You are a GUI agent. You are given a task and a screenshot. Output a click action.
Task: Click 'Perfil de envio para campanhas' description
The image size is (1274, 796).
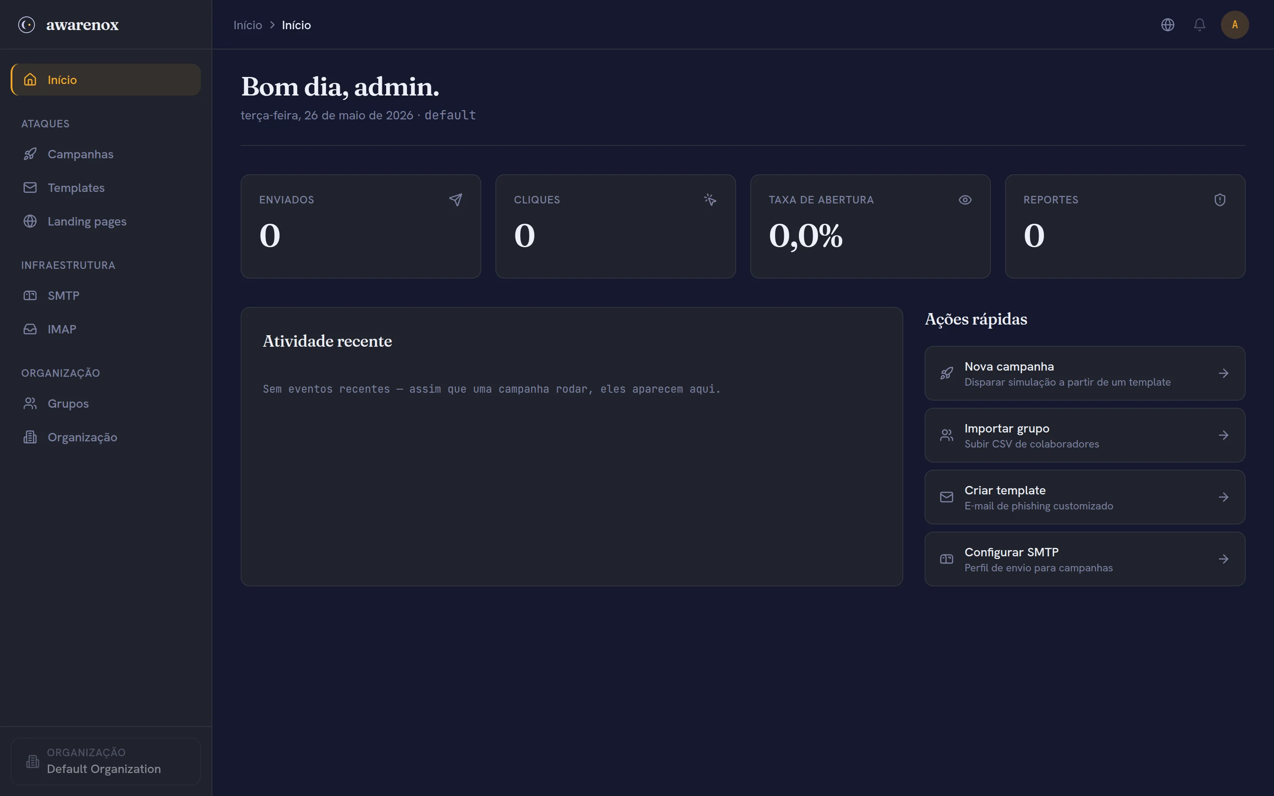[x=1038, y=568]
